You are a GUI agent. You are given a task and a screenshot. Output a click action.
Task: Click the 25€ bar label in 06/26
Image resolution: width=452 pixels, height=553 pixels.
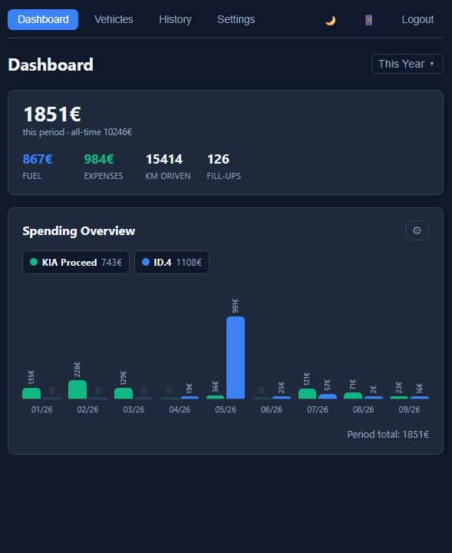click(x=281, y=387)
